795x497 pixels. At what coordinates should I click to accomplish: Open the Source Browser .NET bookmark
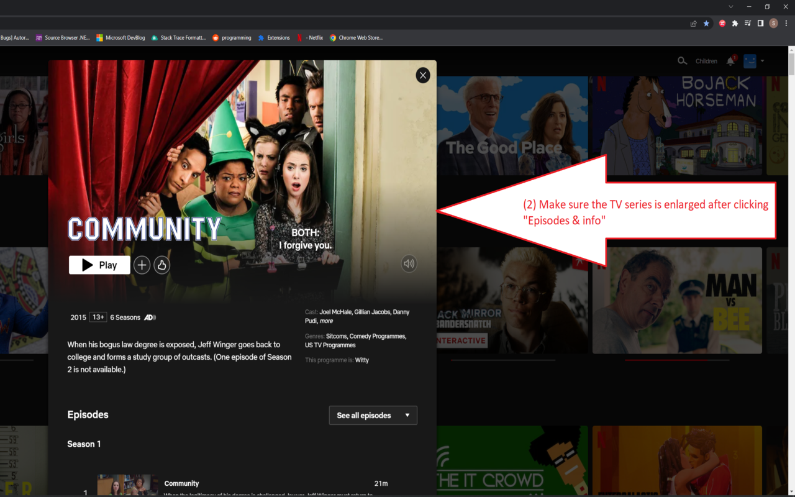[x=63, y=38]
